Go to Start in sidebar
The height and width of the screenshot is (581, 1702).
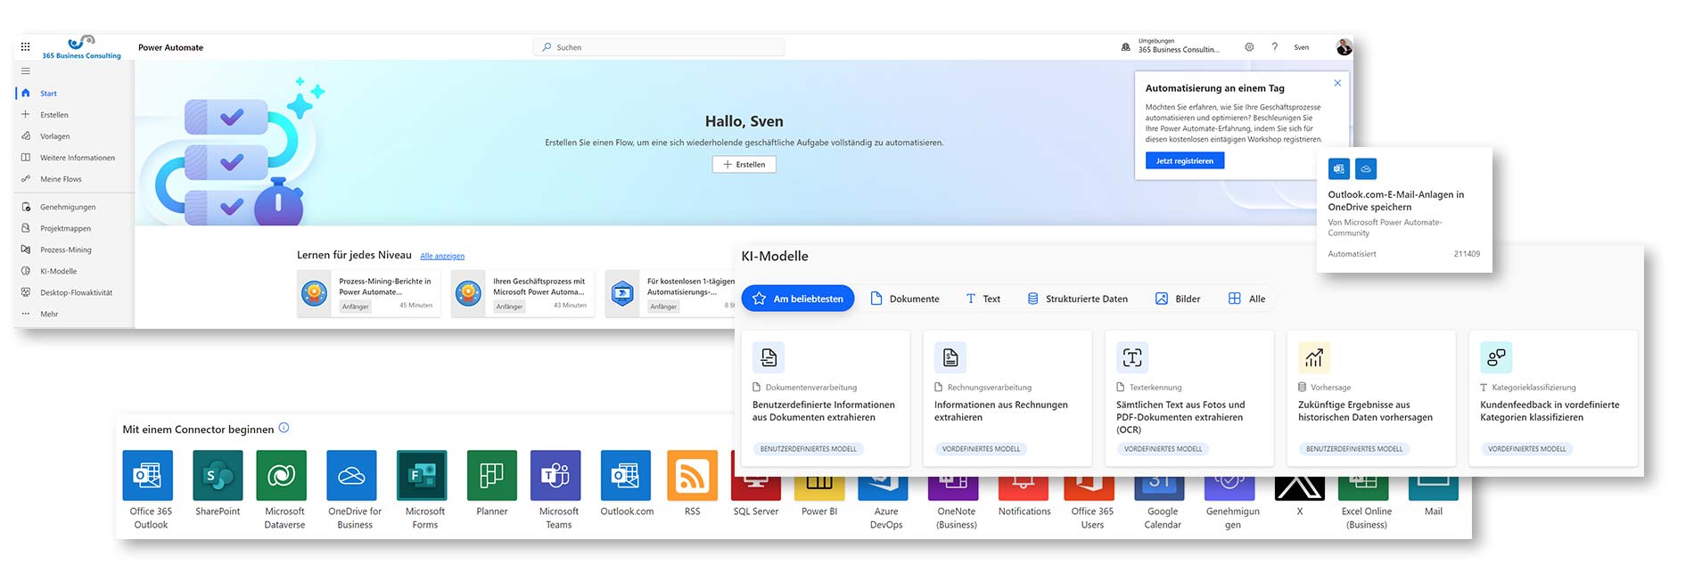click(x=75, y=93)
